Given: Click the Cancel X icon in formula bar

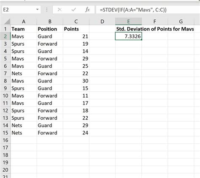Looking at the screenshot, I should click(x=59, y=10).
